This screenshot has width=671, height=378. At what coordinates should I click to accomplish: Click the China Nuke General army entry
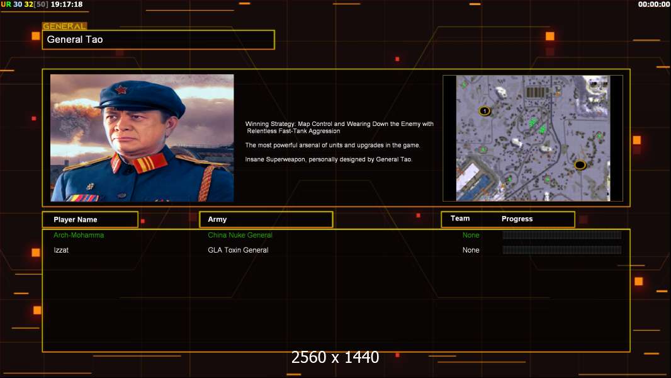[x=240, y=235]
